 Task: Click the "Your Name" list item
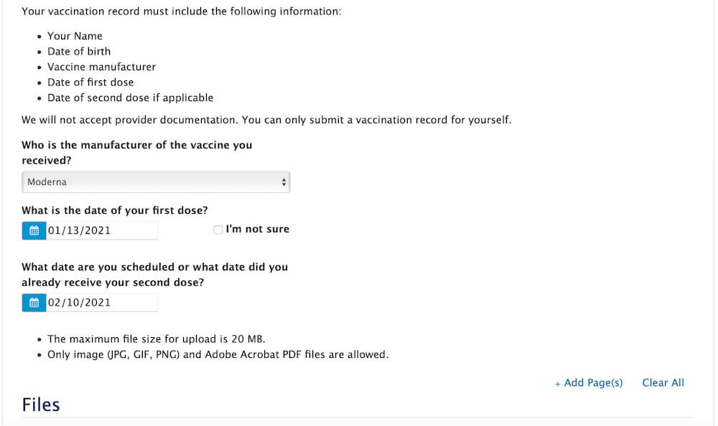pos(75,36)
